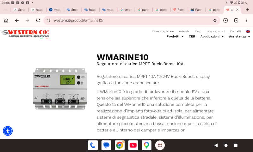Open YouTube from the dock
Image resolution: width=253 pixels, height=152 pixels.
[x=133, y=145]
